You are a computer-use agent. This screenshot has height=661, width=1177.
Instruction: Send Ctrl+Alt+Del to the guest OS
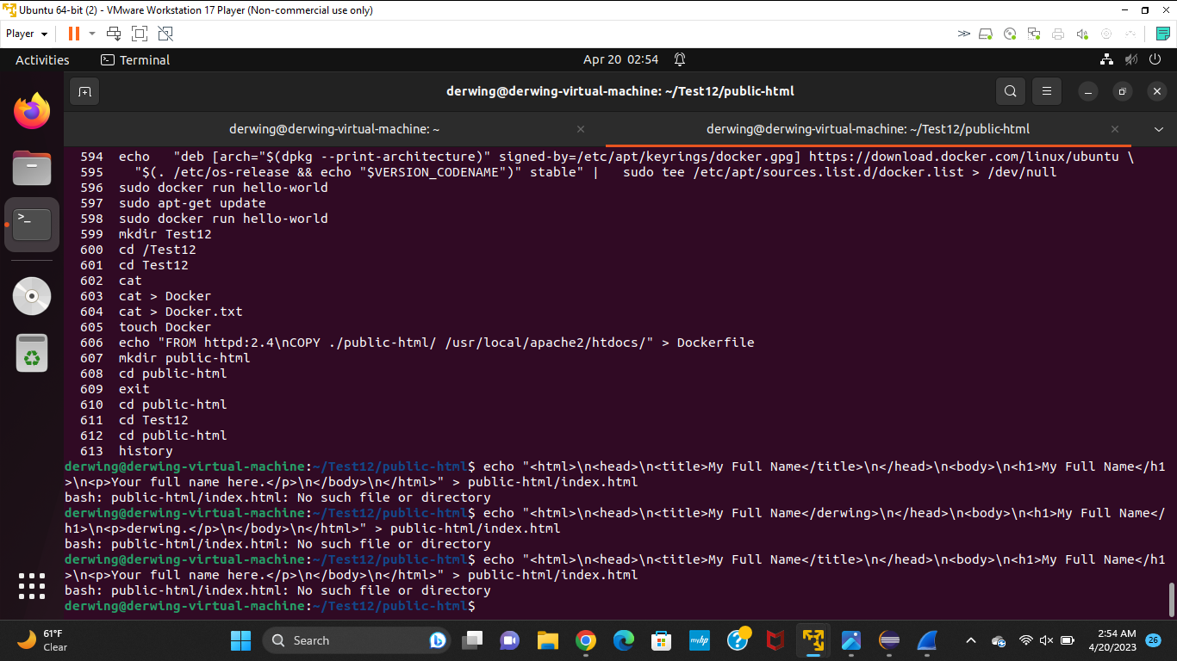point(113,34)
